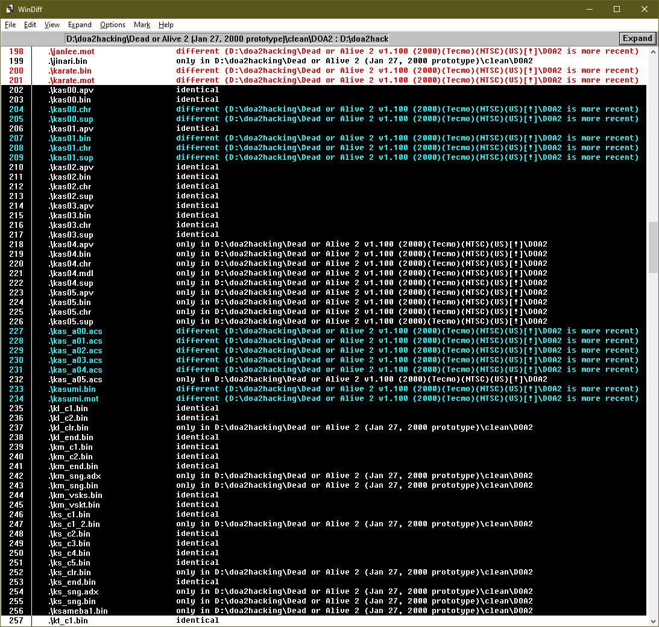This screenshot has width=659, height=627.
Task: Maximize the WinDiff window
Action: [x=616, y=9]
